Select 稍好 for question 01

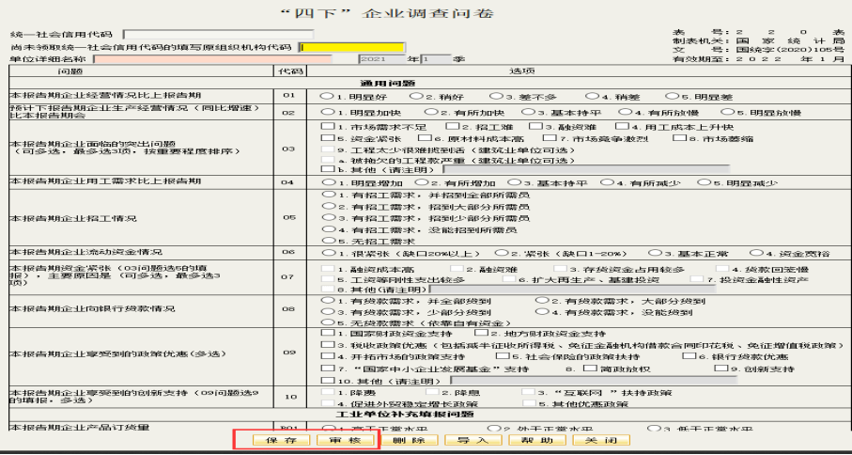tap(415, 96)
